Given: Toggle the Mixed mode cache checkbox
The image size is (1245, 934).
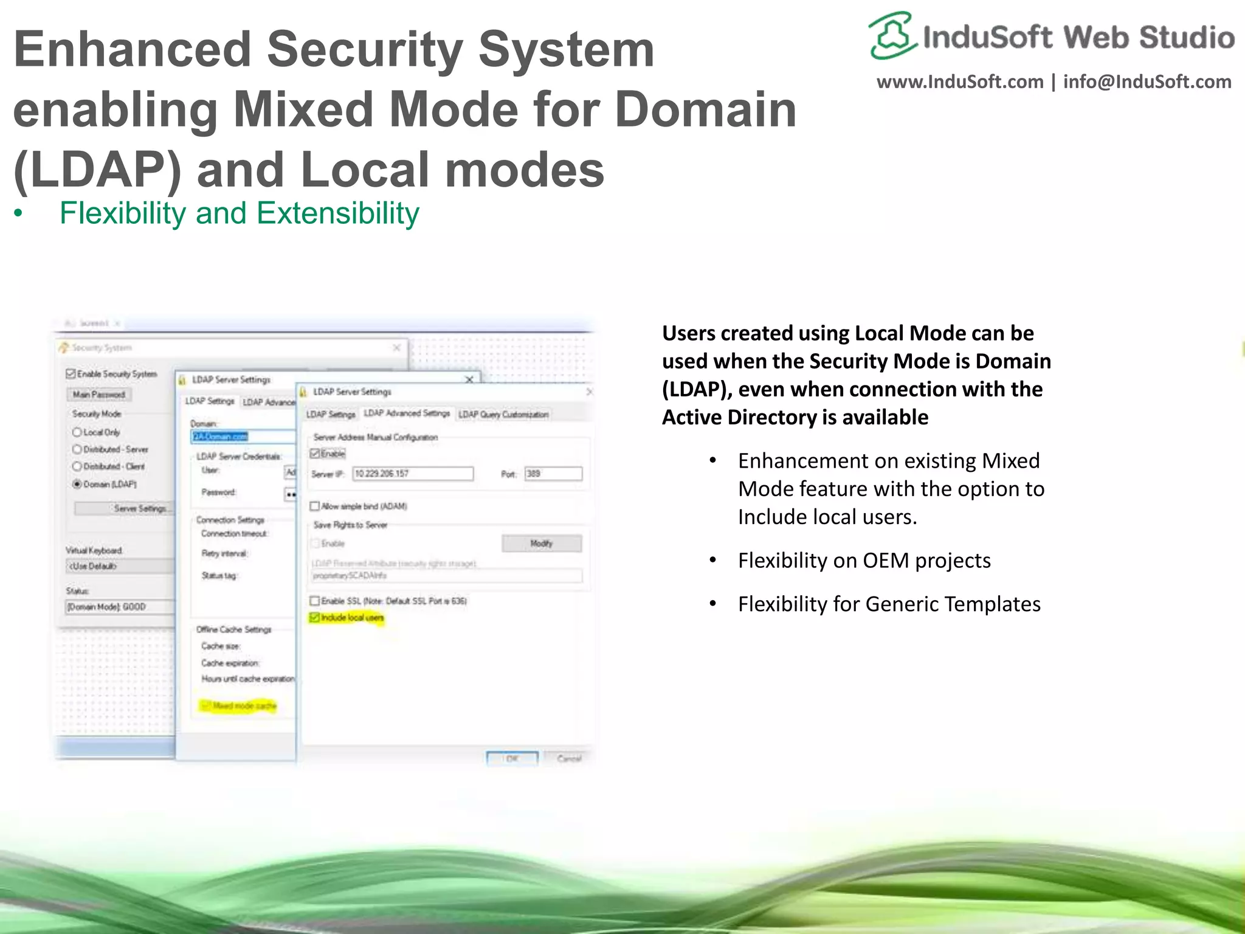Looking at the screenshot, I should pos(205,706).
